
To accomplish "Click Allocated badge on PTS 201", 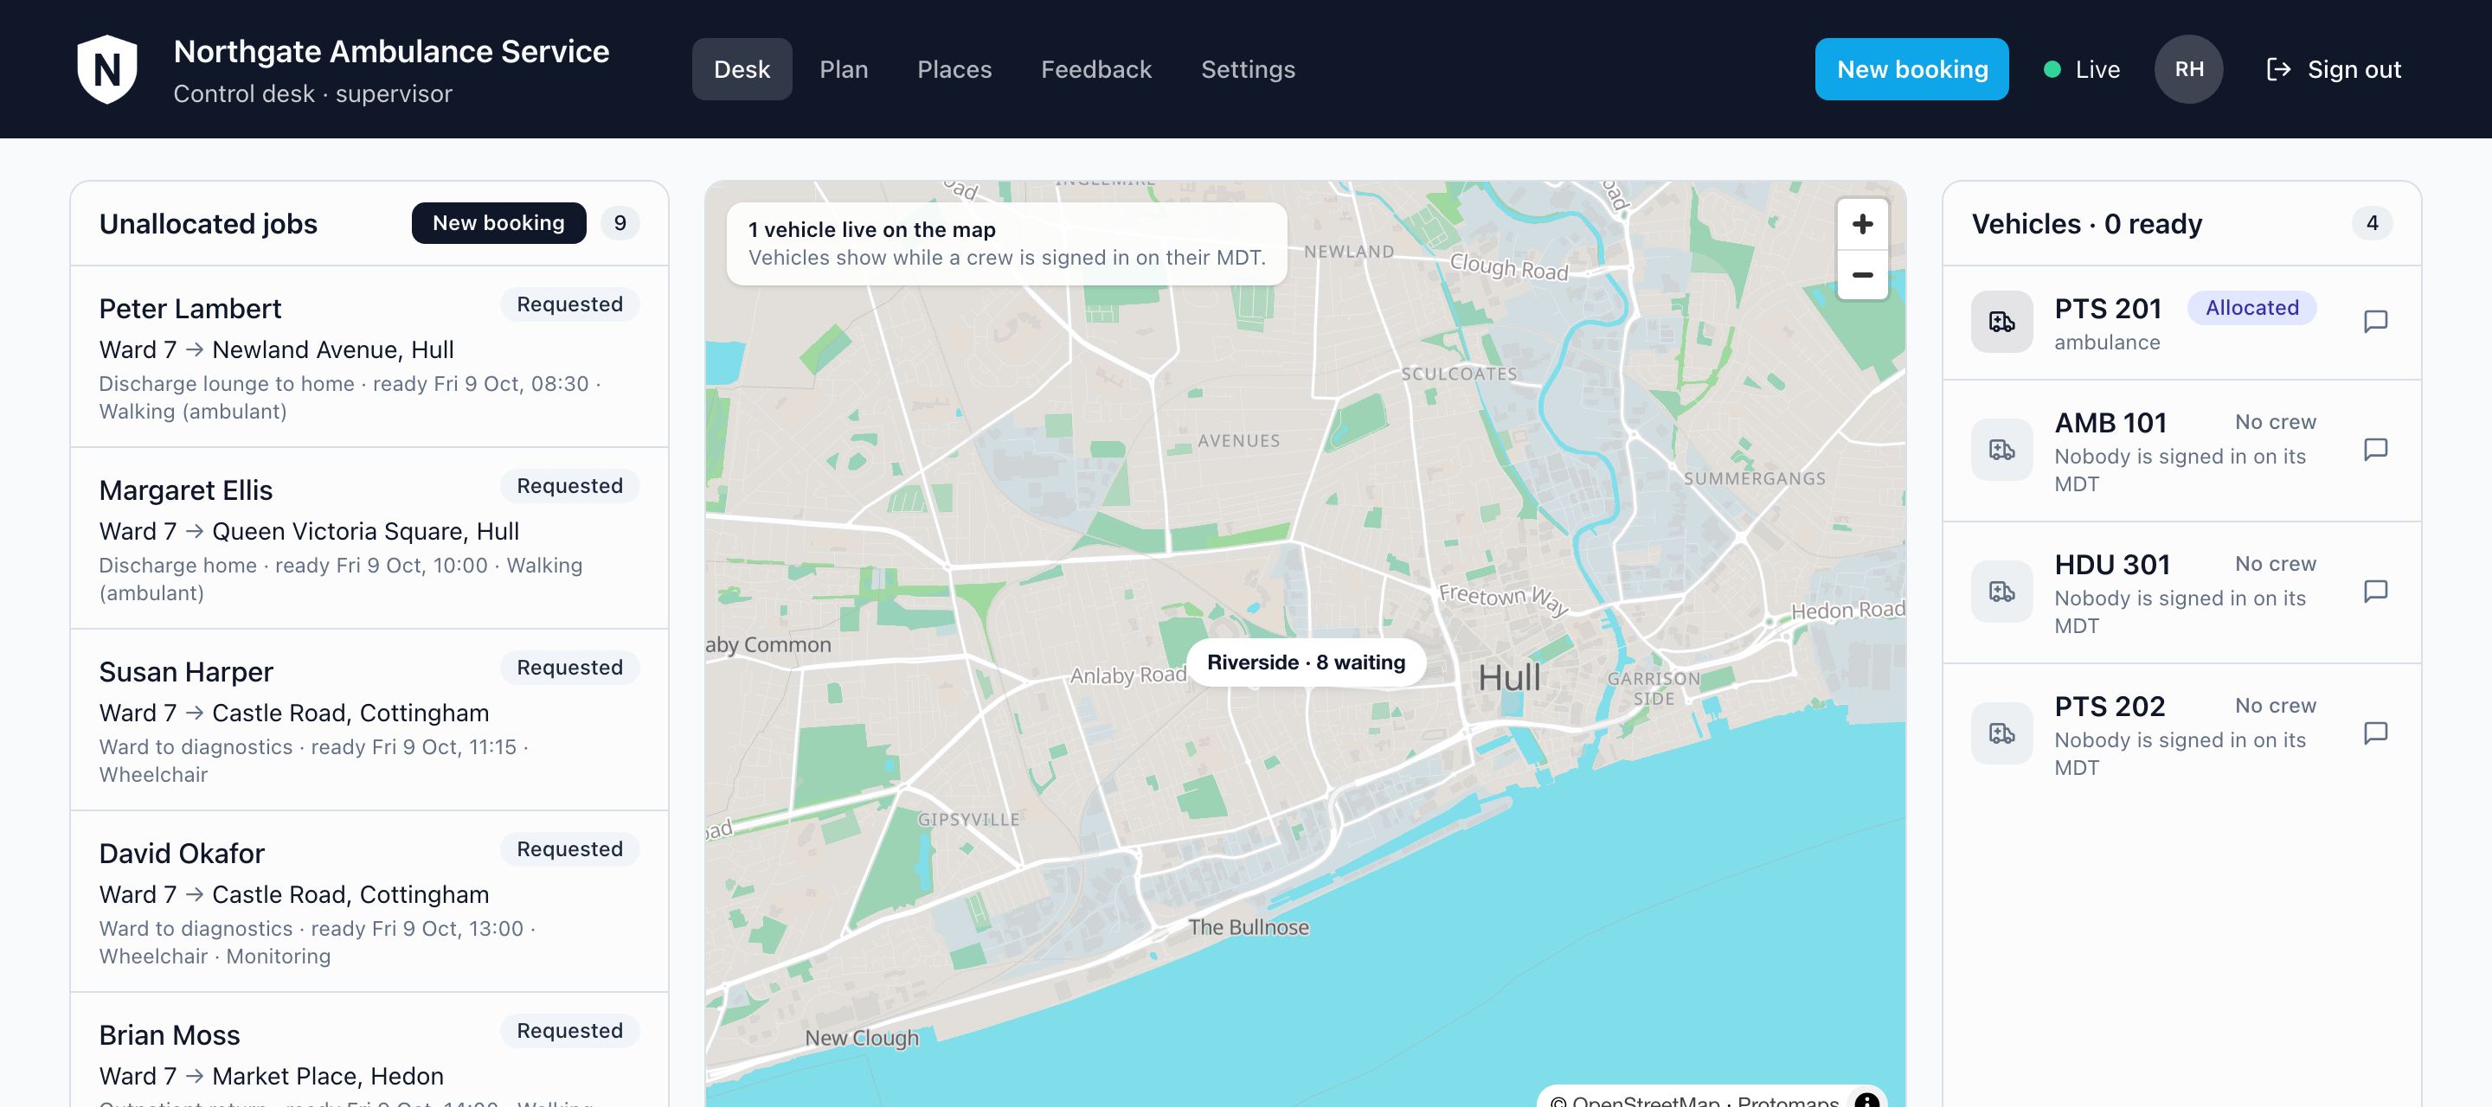I will (2251, 307).
